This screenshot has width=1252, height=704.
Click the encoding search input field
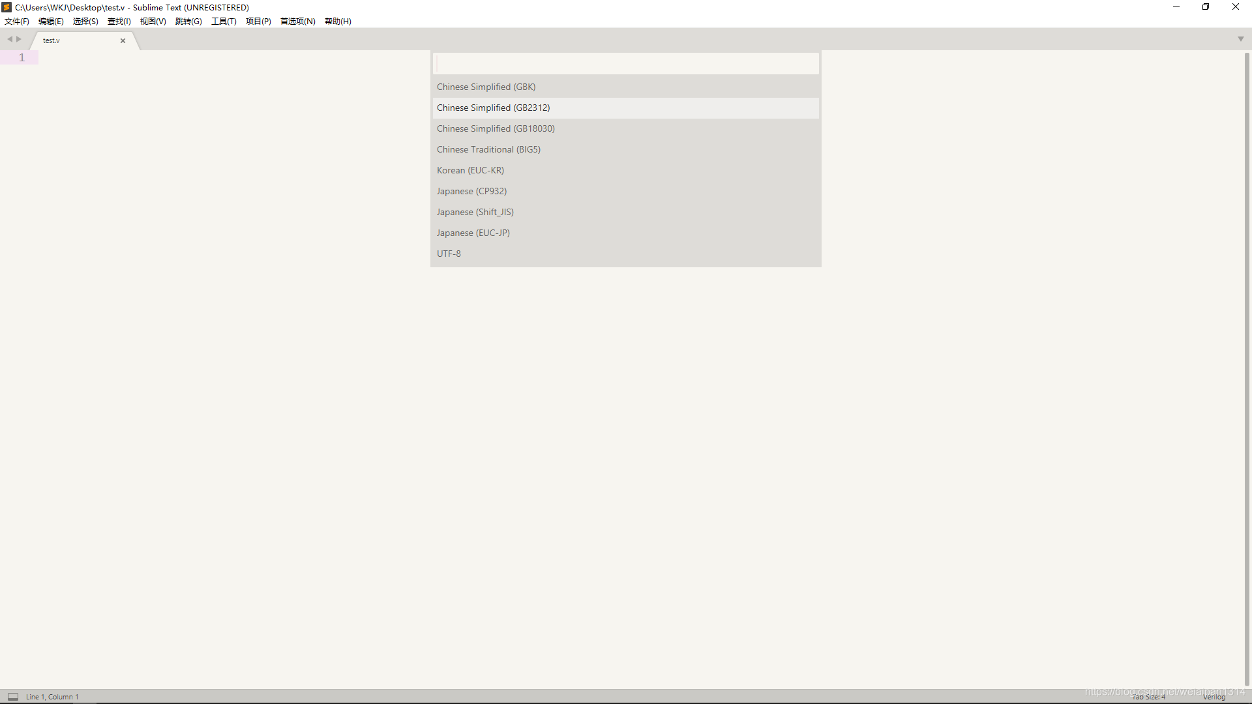tap(625, 64)
